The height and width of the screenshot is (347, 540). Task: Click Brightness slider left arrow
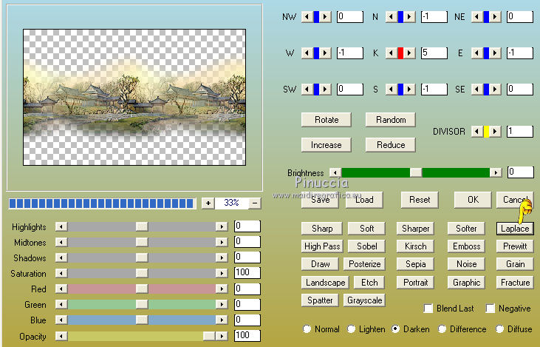[335, 172]
